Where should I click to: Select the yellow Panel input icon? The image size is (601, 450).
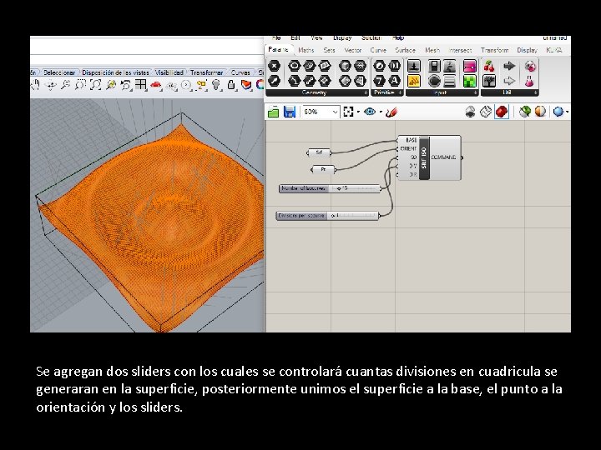pos(413,81)
